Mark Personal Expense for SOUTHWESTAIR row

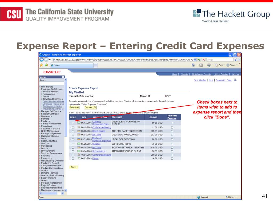coord(172,148)
